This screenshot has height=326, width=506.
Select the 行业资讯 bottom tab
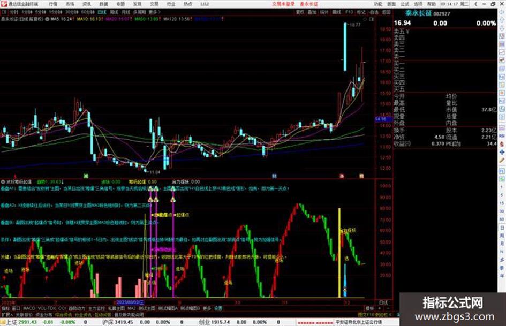pos(83,314)
